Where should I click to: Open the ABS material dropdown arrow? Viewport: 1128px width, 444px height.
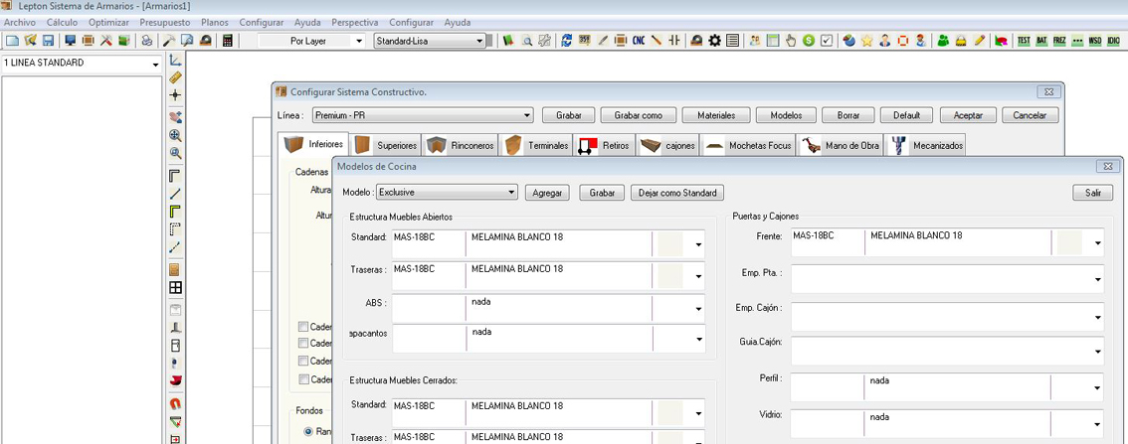[x=698, y=309]
